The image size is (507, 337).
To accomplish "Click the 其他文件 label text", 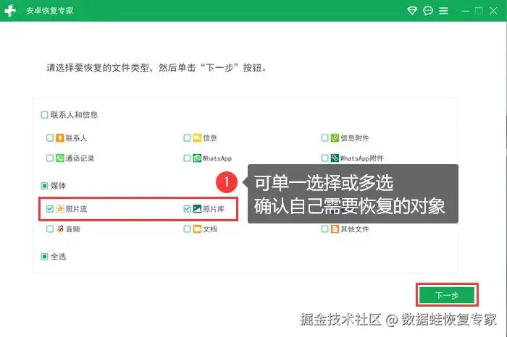I will coord(355,229).
